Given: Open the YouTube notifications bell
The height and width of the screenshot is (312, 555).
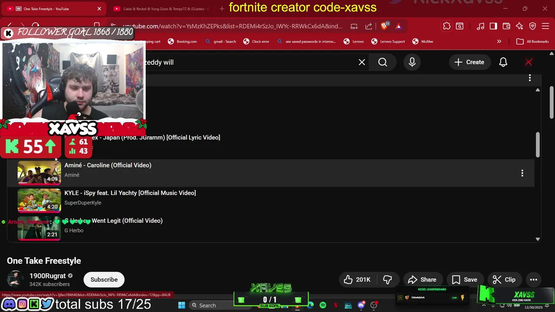Looking at the screenshot, I should pos(503,62).
